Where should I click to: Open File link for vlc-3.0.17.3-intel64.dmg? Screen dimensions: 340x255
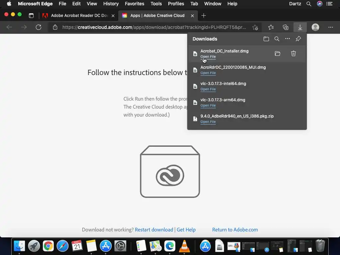pos(208,89)
